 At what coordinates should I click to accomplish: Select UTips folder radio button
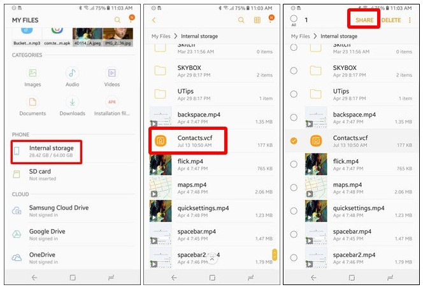coord(294,94)
